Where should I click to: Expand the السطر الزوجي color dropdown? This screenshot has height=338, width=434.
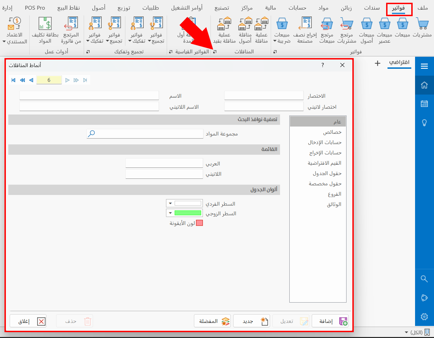point(170,213)
